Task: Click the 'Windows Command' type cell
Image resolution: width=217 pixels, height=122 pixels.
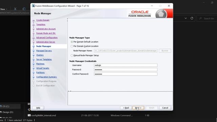Action: point(121,115)
